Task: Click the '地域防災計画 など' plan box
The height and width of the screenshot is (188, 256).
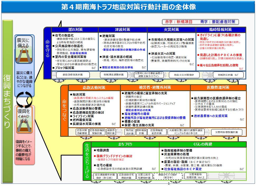Action: 228,75
